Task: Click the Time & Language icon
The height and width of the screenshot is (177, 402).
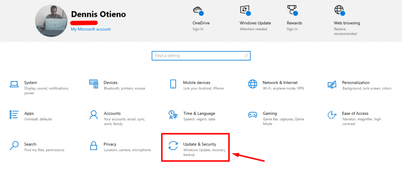Action: (x=173, y=115)
